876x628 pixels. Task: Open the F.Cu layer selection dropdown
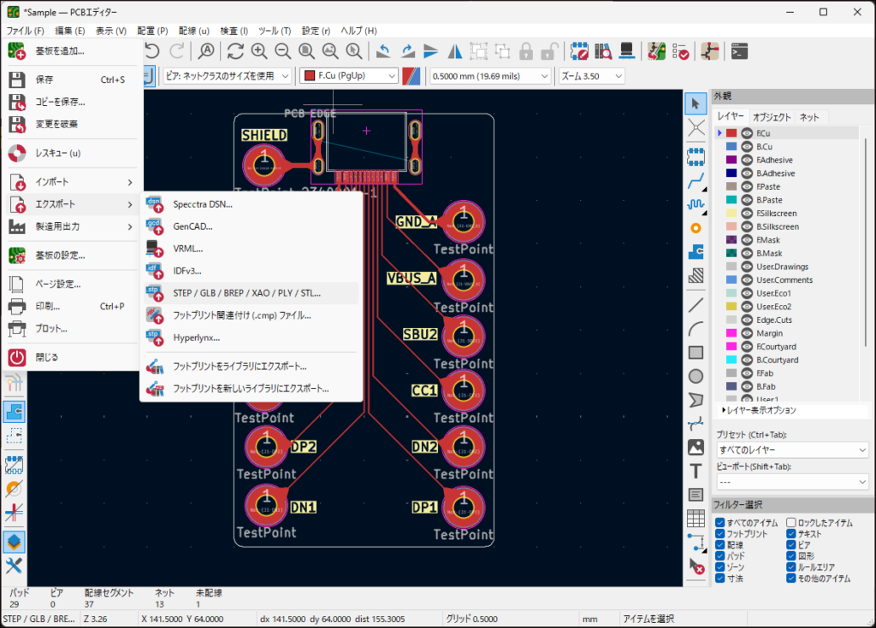[x=350, y=76]
